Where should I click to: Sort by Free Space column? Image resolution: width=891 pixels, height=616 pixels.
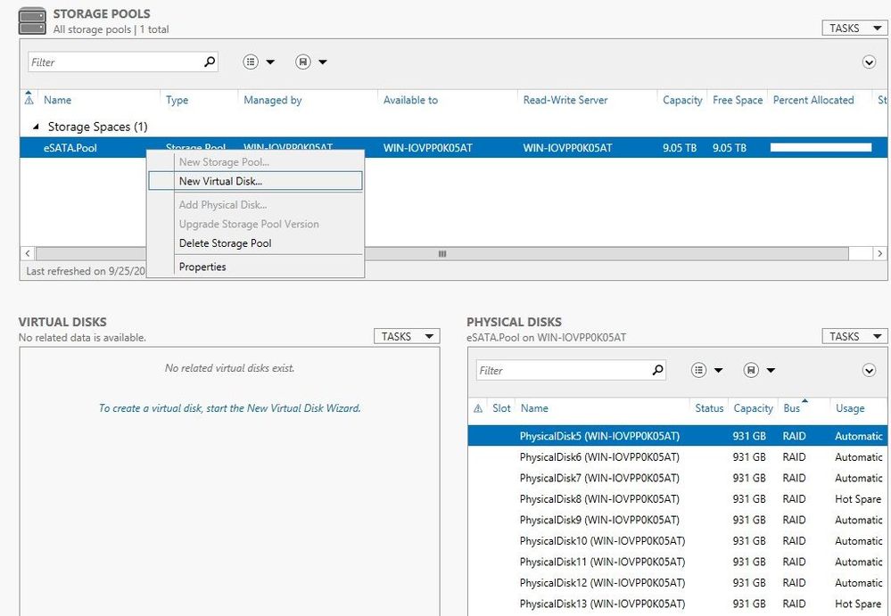click(738, 100)
